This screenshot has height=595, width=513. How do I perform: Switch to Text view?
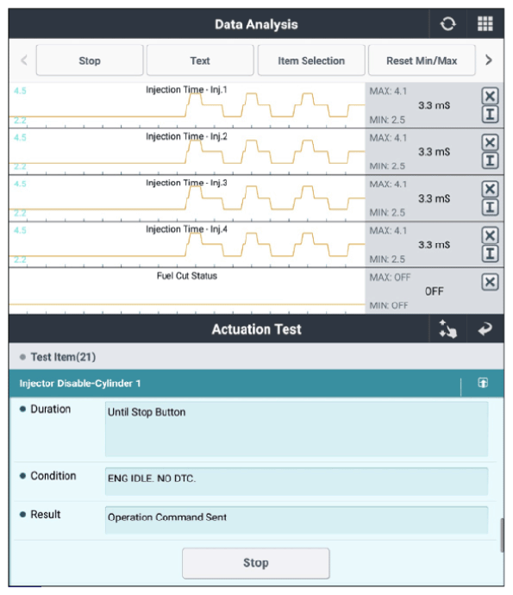200,60
